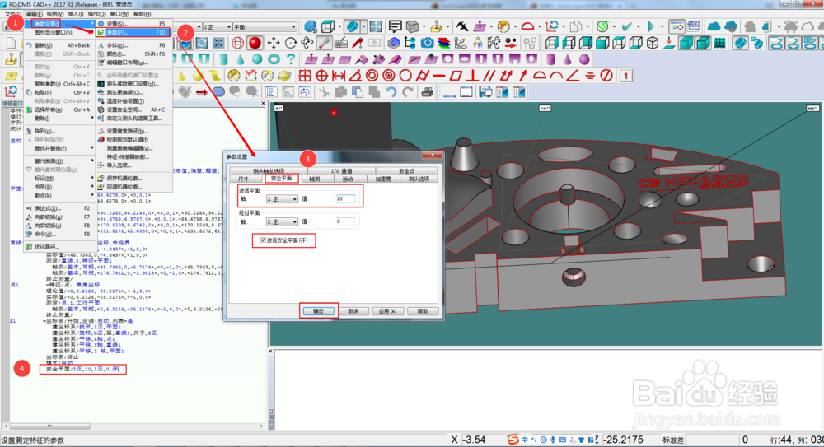This screenshot has height=447, width=824.
Task: Click the camera snapshot icon
Action: (428, 43)
